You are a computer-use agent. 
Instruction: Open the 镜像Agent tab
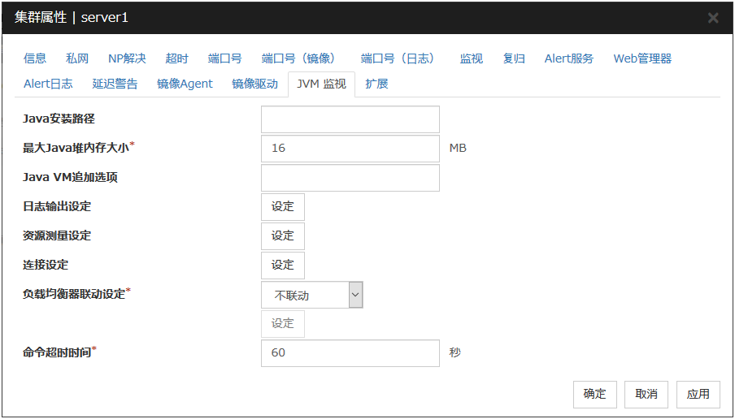point(185,84)
